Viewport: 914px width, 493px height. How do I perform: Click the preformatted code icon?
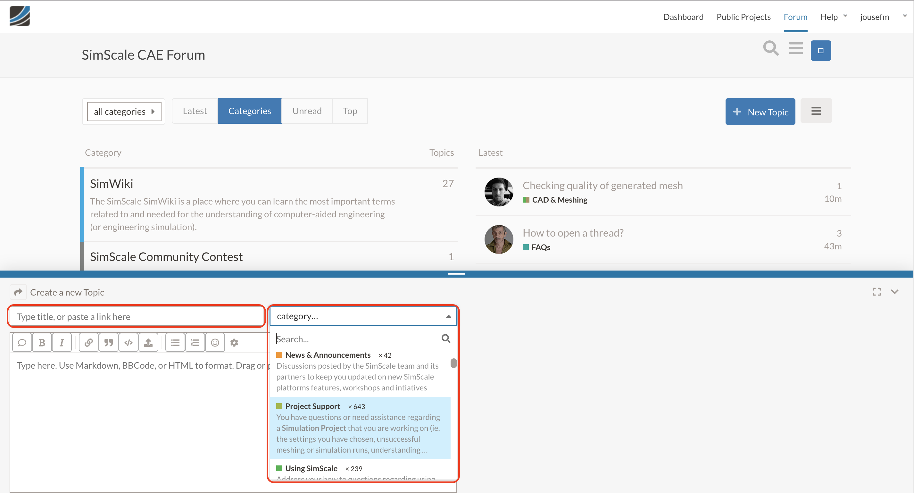(x=129, y=343)
